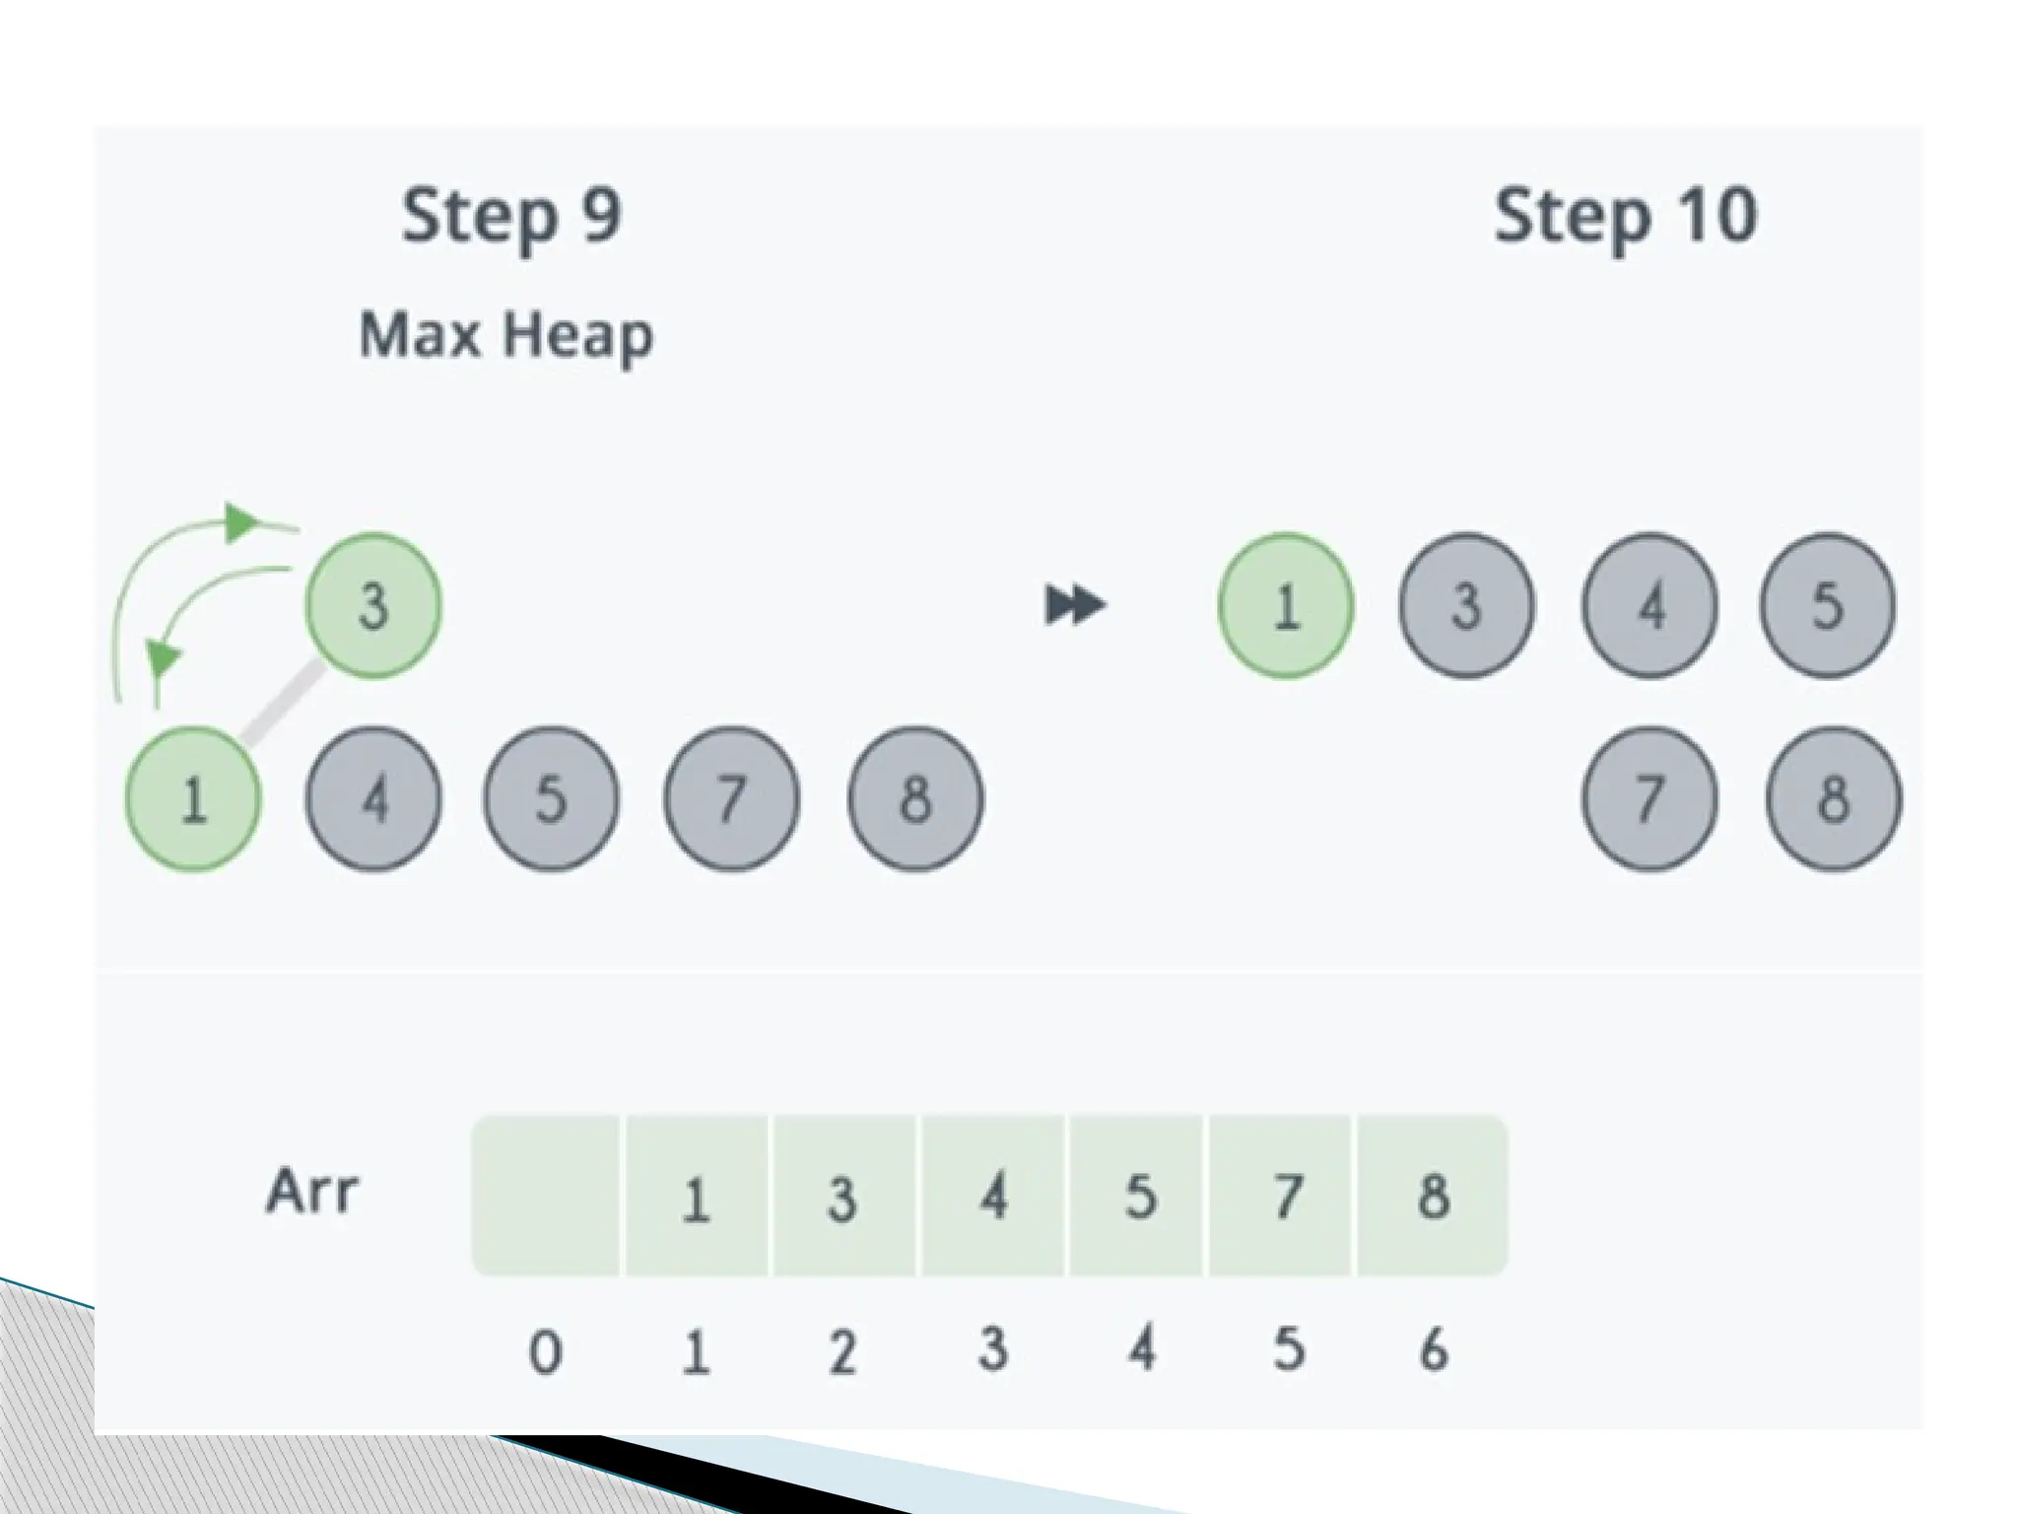
Task: Click the Max Heap label
Action: (x=505, y=336)
